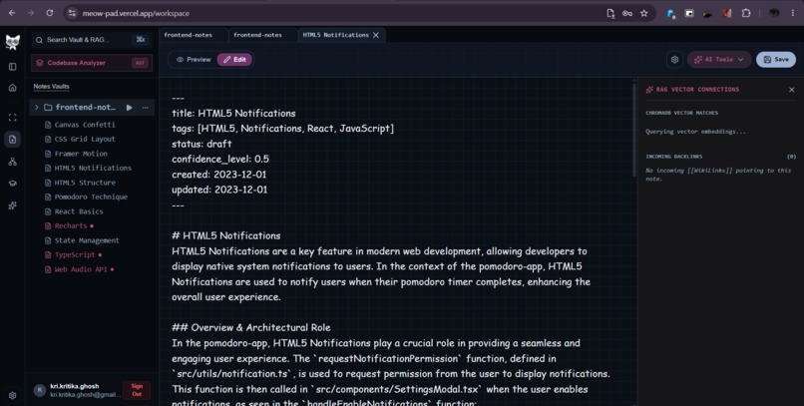Click the red extension icon in browser toolbar

tap(727, 13)
